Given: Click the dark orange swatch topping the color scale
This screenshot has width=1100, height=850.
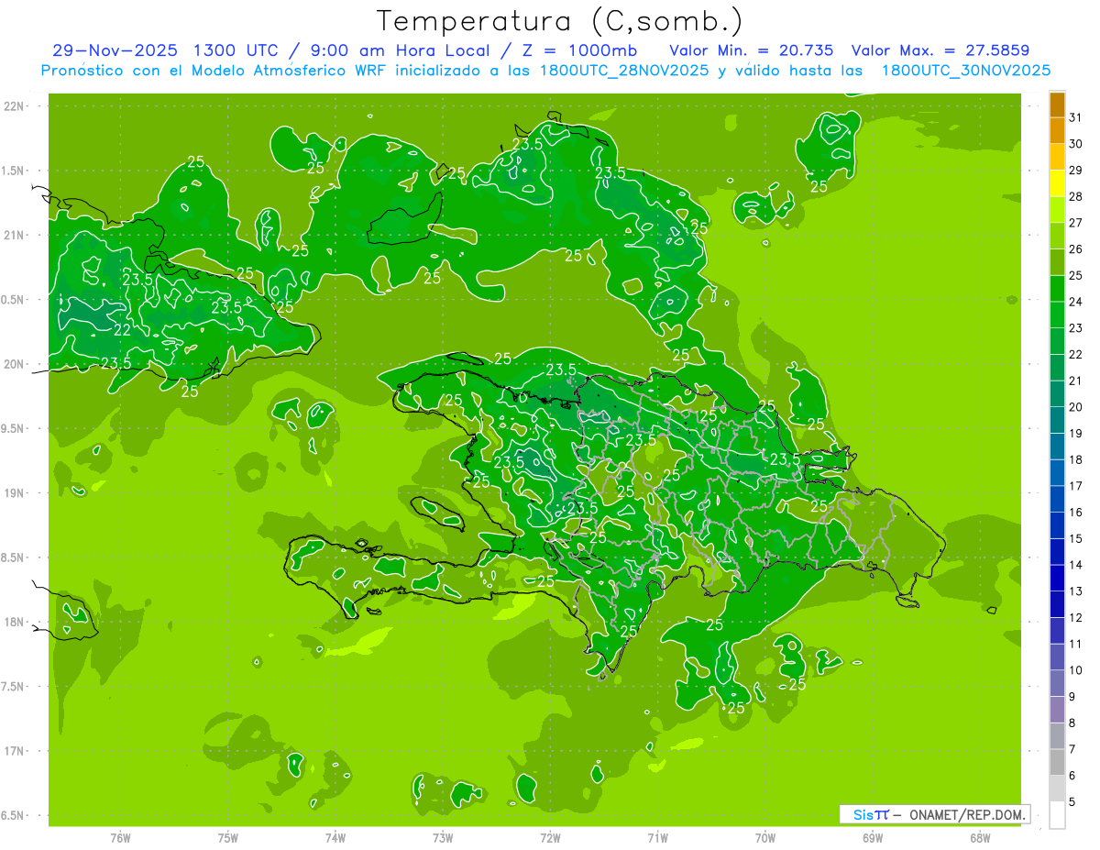Looking at the screenshot, I should tap(1057, 105).
